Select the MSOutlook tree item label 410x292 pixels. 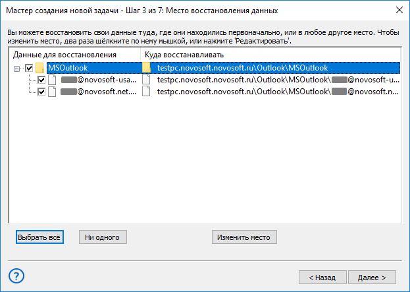click(x=68, y=68)
